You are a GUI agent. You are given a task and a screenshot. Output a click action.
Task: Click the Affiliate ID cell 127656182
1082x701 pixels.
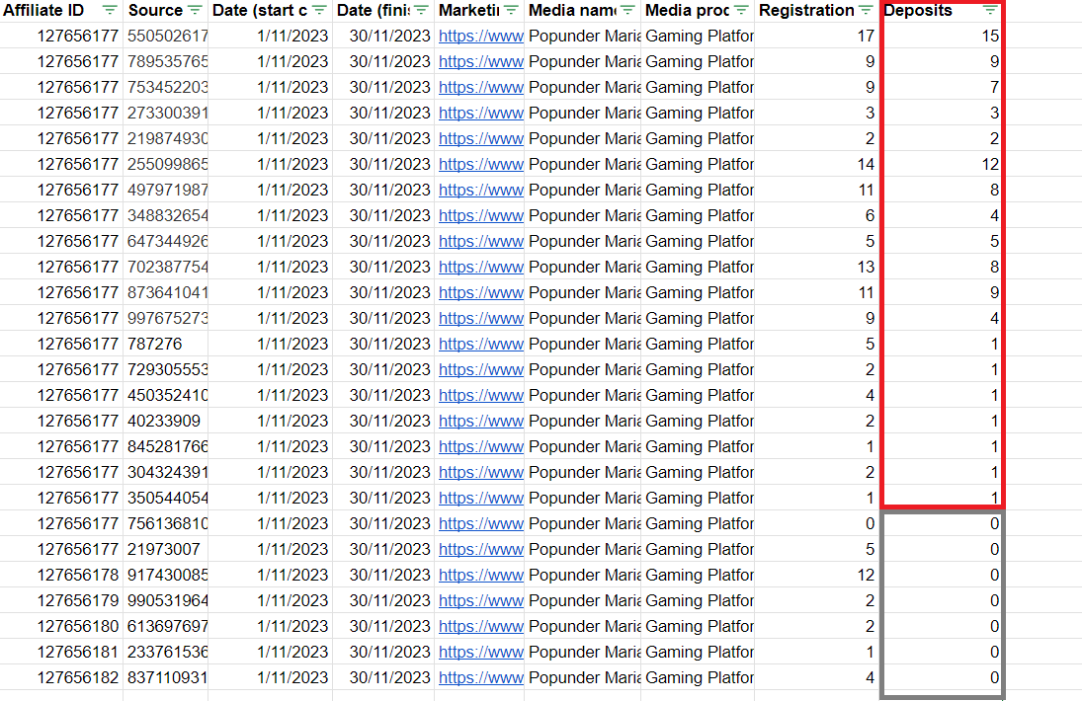tap(61, 677)
